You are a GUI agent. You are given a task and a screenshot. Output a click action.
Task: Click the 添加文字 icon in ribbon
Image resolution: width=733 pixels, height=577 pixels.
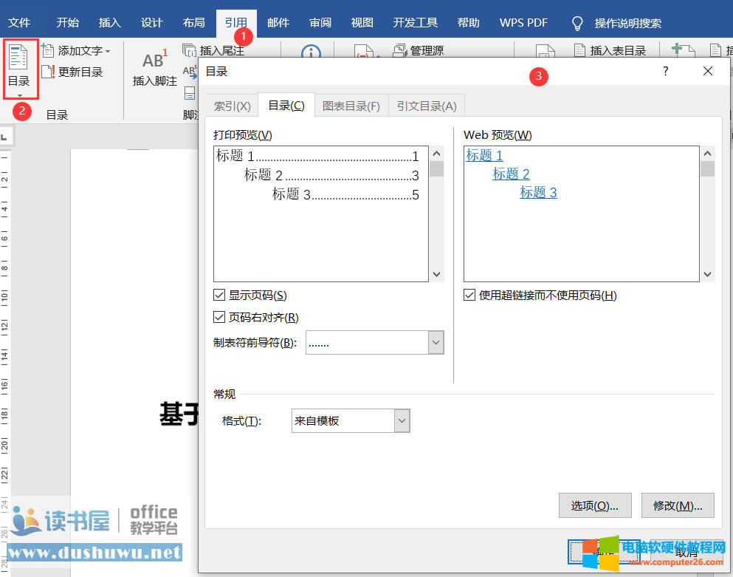[x=48, y=51]
